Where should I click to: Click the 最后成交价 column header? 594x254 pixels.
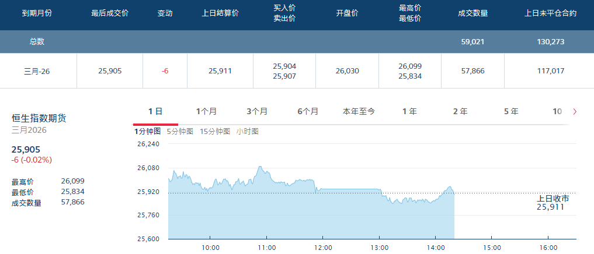click(110, 13)
